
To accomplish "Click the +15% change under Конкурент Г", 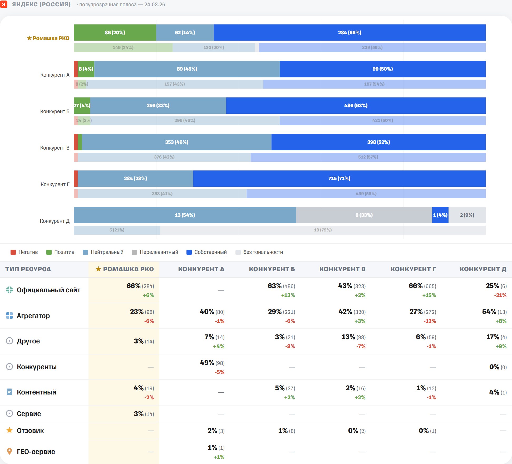I will [x=429, y=295].
